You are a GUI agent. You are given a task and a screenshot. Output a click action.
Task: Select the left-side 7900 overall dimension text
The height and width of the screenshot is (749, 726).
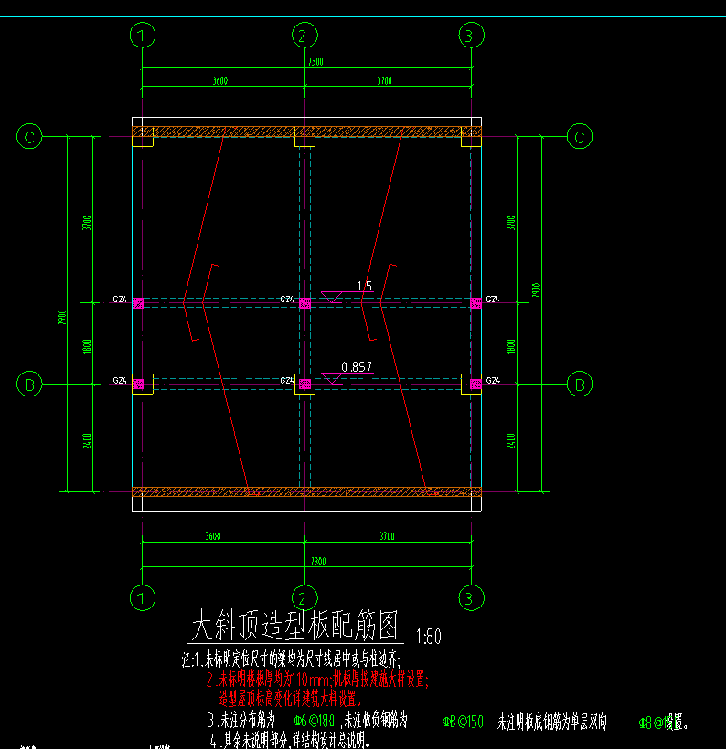(61, 317)
